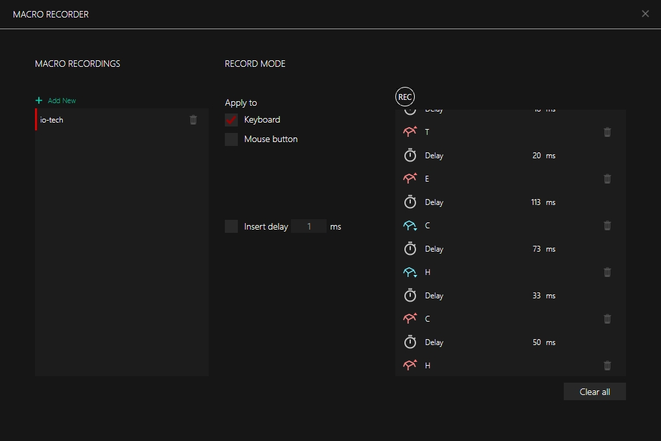Close the Macro Recorder window
Viewport: 661px width, 441px height.
coord(645,14)
